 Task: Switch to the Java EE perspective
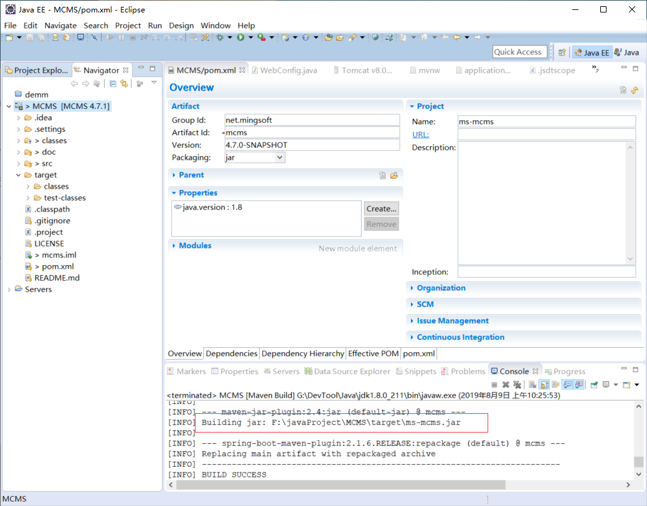(592, 52)
